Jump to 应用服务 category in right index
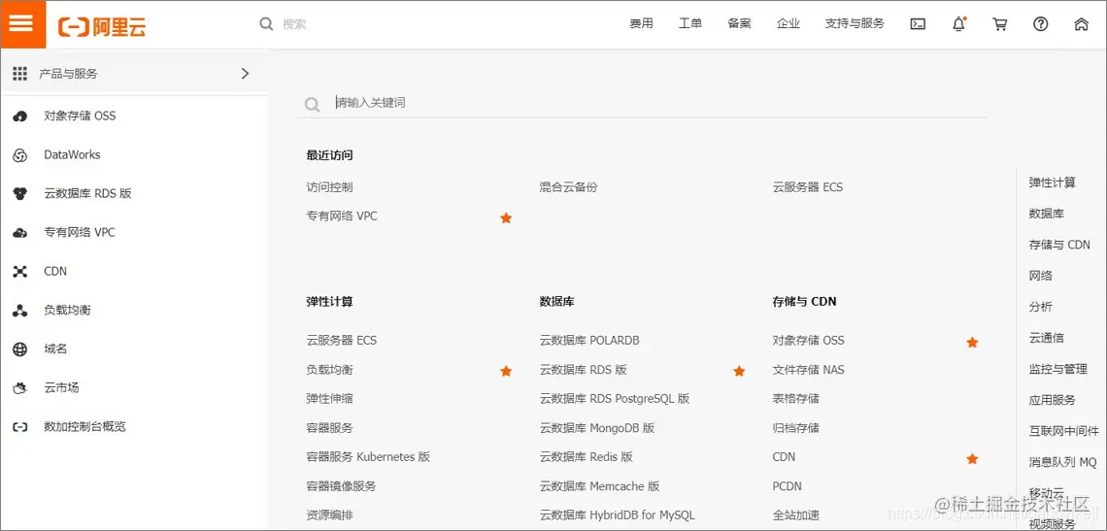 1052,400
